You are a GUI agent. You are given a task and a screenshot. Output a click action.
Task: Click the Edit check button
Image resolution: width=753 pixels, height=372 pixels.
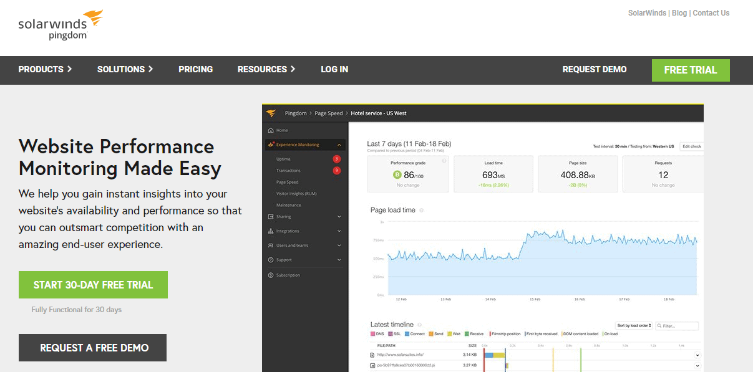point(692,146)
